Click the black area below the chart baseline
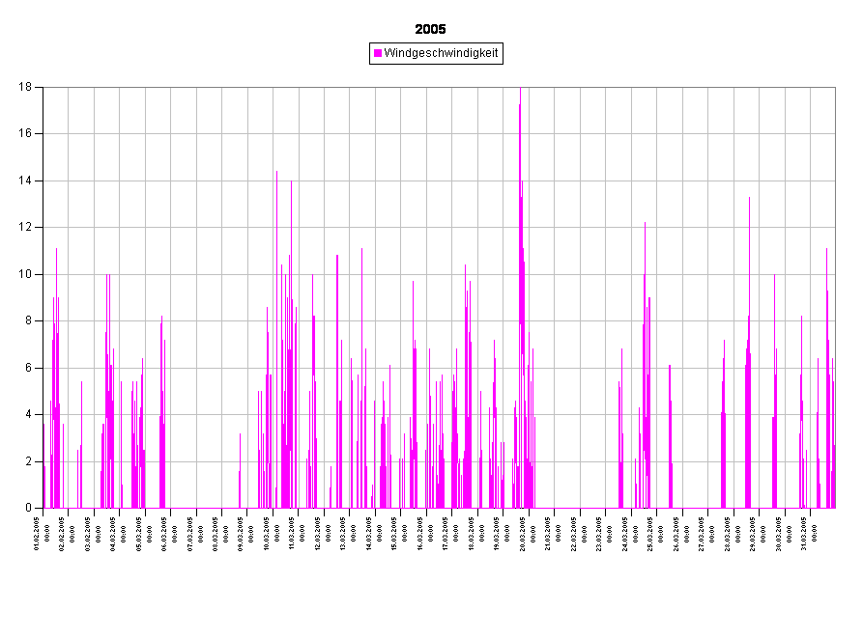 tap(435, 570)
